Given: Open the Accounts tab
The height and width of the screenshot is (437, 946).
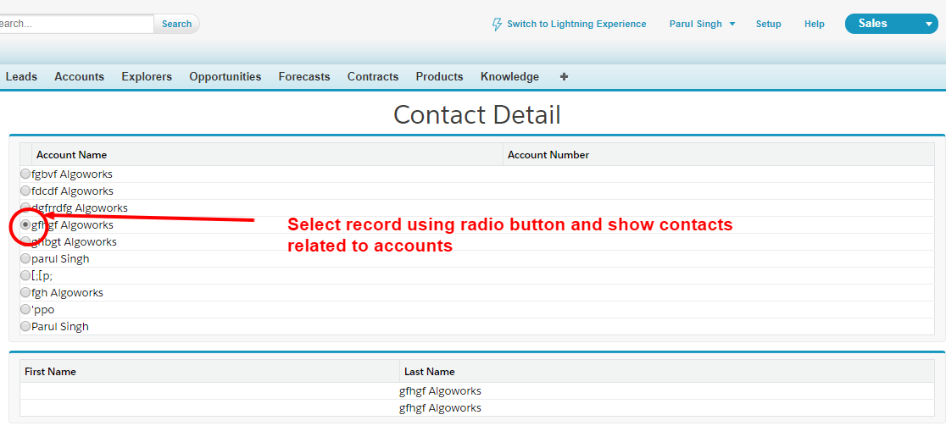Looking at the screenshot, I should (x=79, y=76).
